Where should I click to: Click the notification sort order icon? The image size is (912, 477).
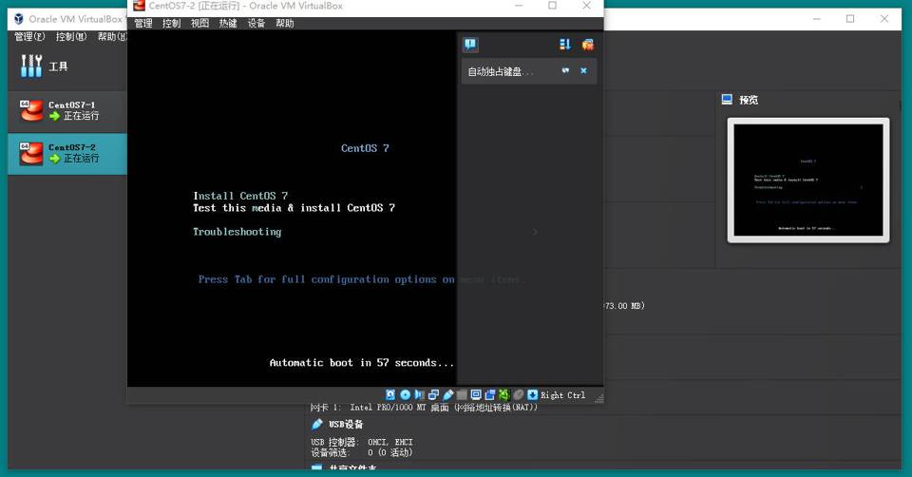(564, 45)
